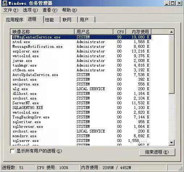
Task: Minimize the Task Manager window
Action: pyautogui.click(x=167, y=3)
